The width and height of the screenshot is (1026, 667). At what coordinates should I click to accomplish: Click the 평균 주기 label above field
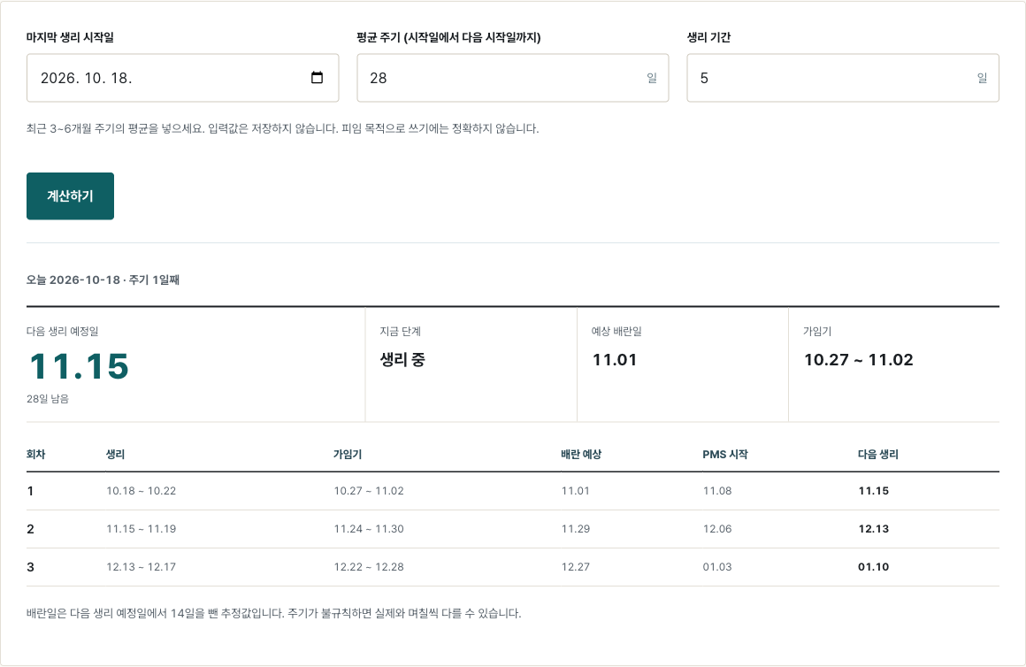pos(449,37)
